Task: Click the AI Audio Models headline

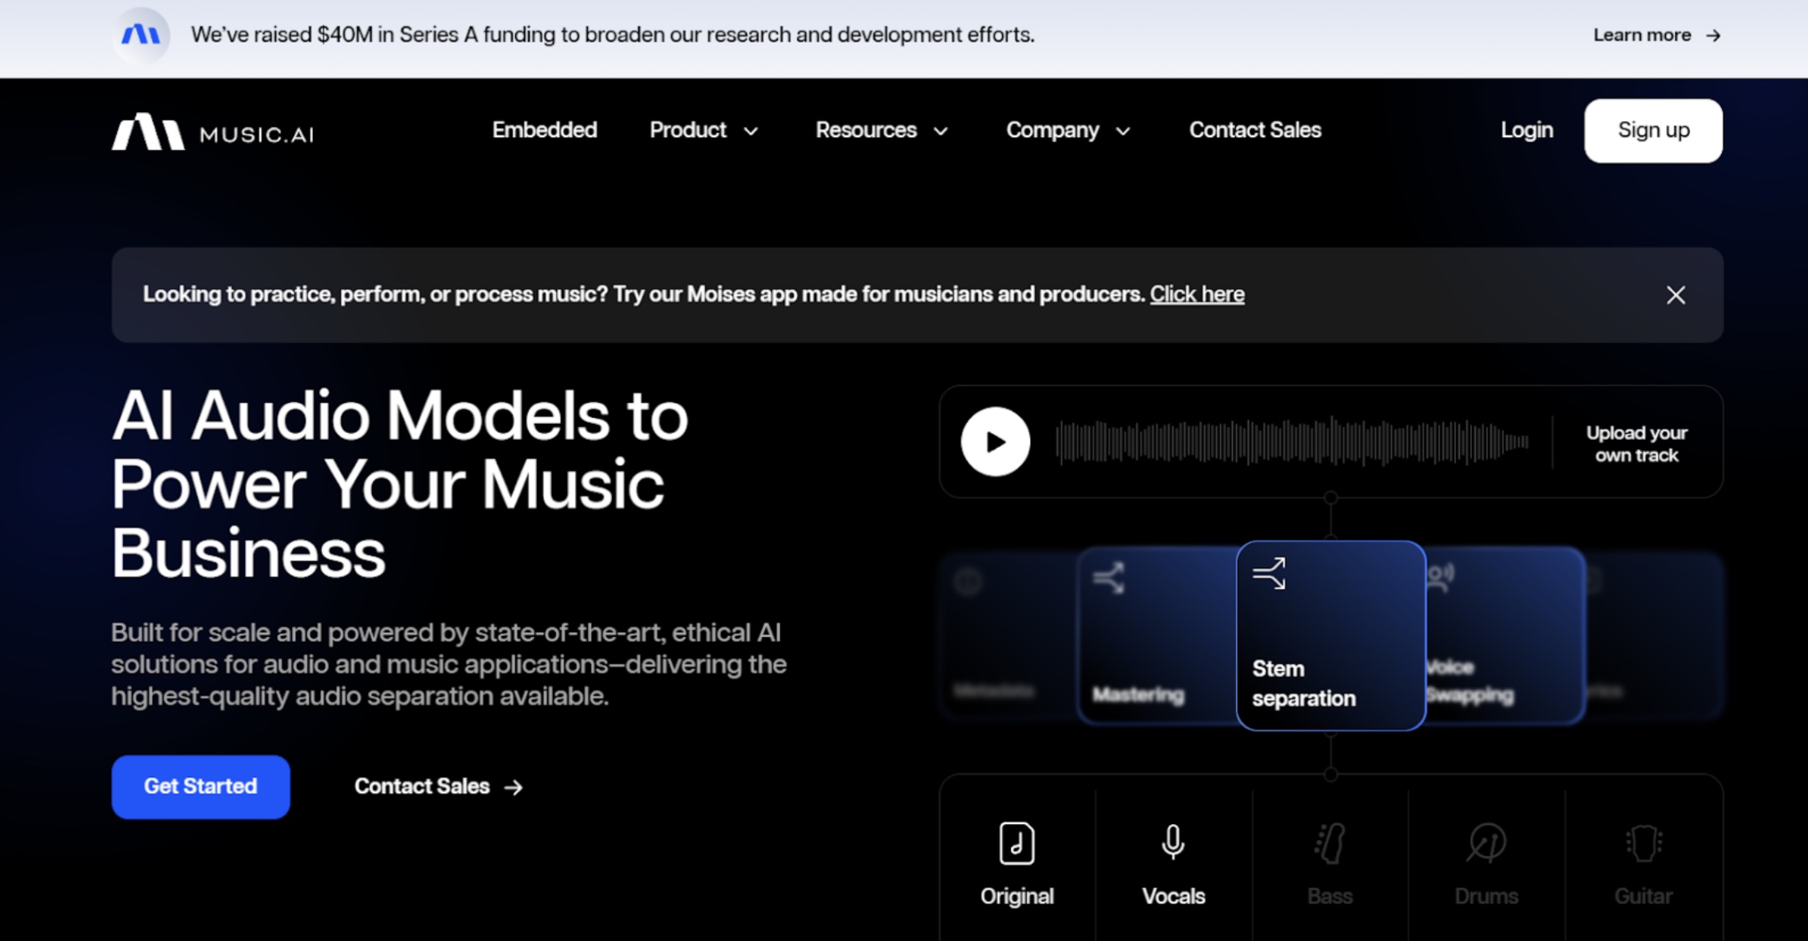Action: coord(400,484)
